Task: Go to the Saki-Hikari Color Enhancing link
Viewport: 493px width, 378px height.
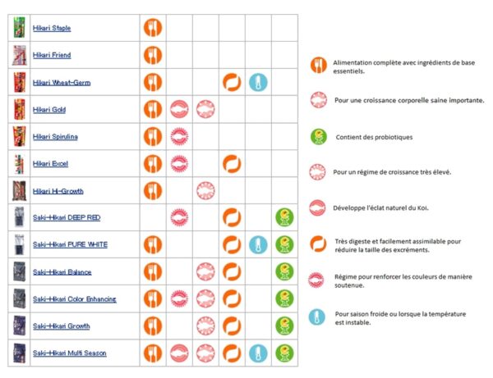Action: coord(75,298)
